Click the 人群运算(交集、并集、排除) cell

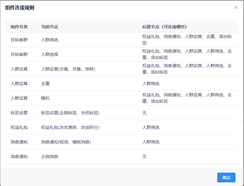[x=68, y=69]
